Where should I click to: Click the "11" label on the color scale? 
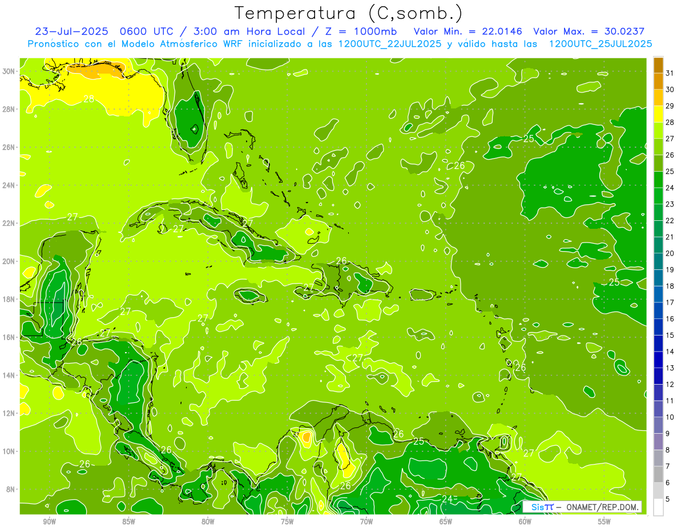click(x=670, y=401)
